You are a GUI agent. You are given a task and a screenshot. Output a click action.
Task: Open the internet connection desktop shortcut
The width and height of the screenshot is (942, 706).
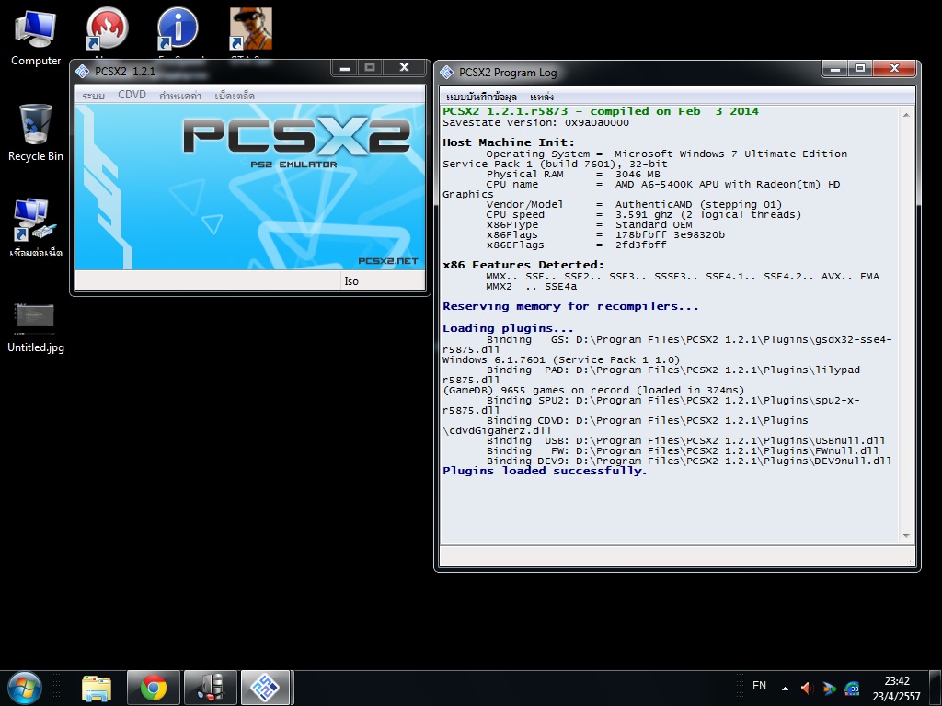pyautogui.click(x=36, y=228)
